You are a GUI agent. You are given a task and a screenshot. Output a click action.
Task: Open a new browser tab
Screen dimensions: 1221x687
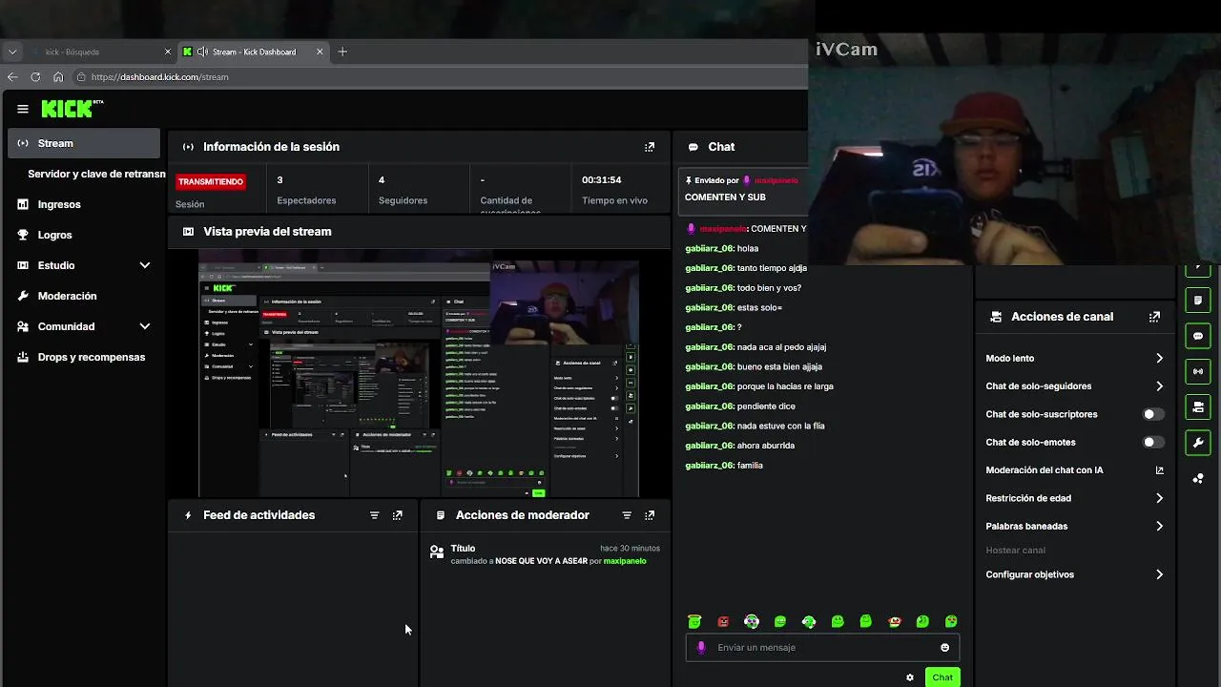click(342, 52)
